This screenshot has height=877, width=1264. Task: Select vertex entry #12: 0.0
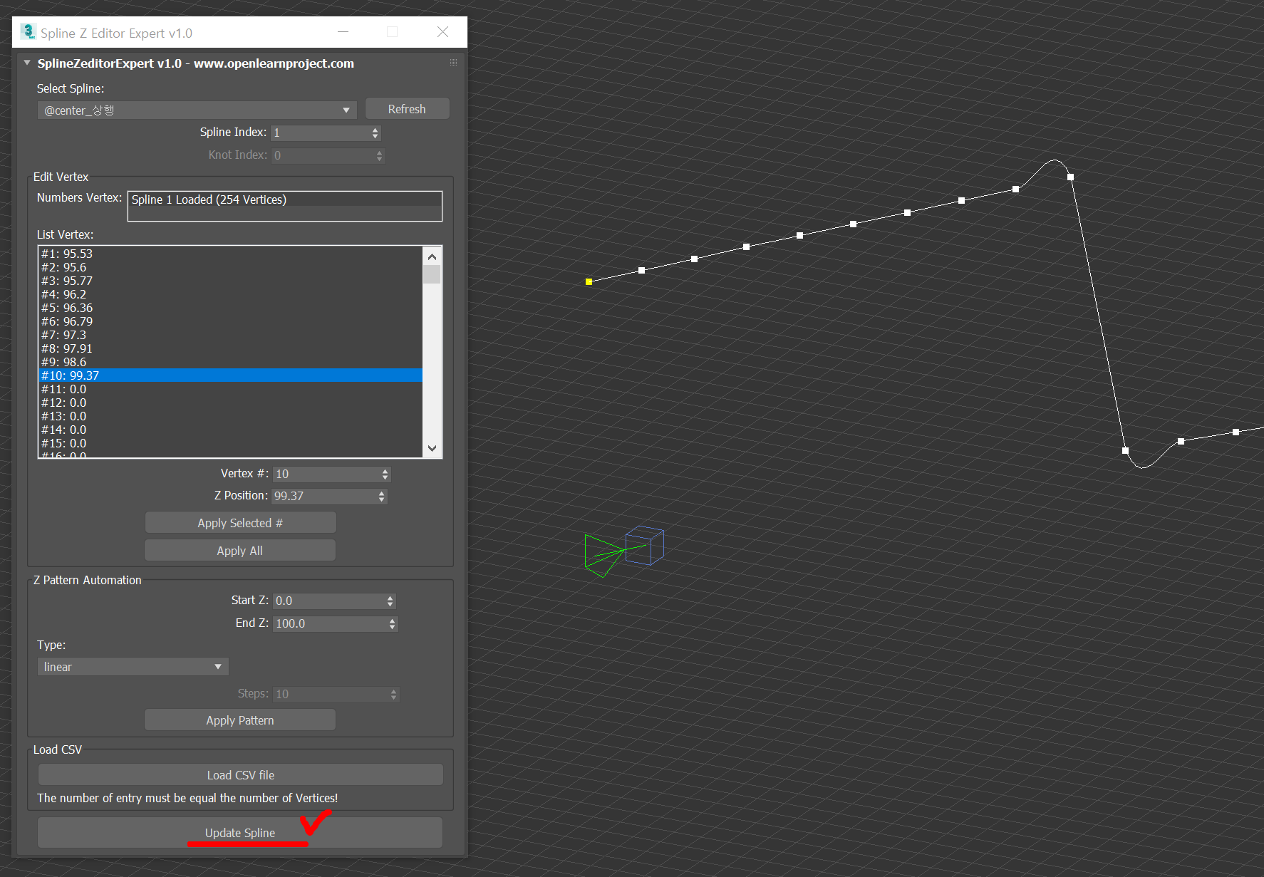click(x=230, y=403)
